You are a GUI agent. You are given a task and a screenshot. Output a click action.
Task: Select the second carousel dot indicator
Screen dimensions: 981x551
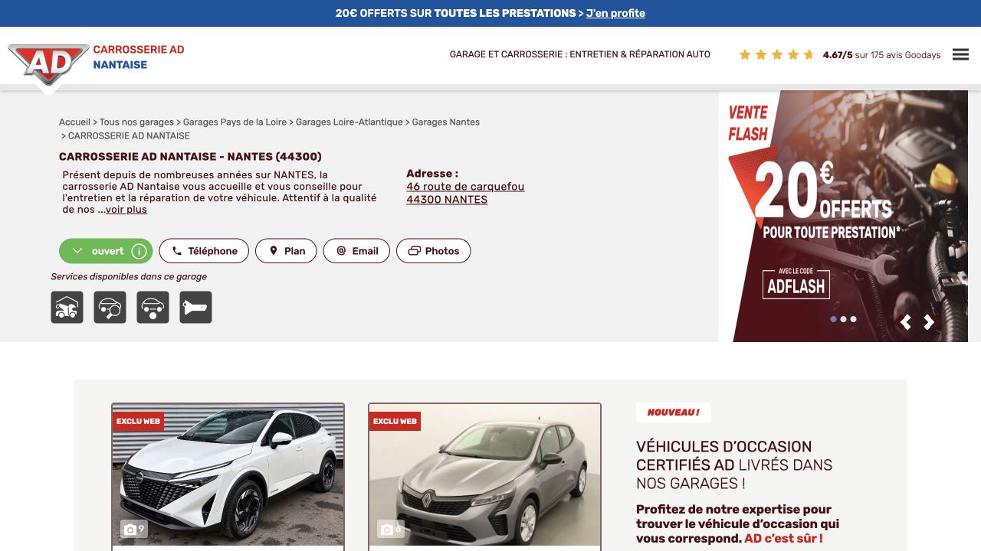coord(844,319)
